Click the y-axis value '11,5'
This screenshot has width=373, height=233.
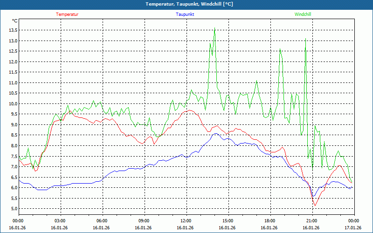point(13,72)
